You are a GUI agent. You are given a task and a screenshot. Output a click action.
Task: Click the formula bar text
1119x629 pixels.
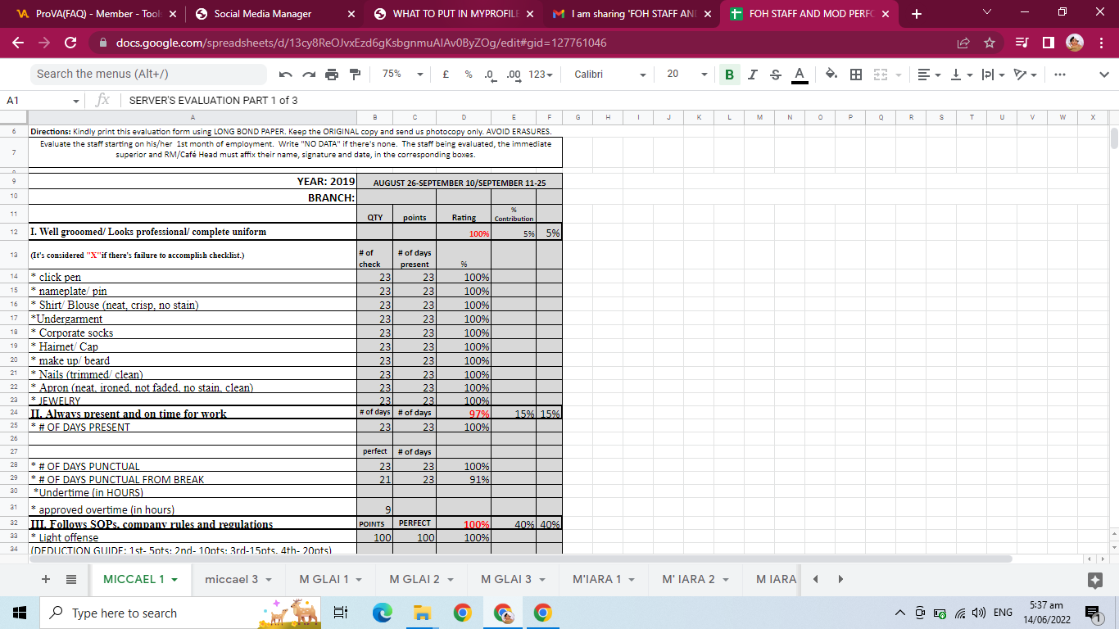[213, 101]
